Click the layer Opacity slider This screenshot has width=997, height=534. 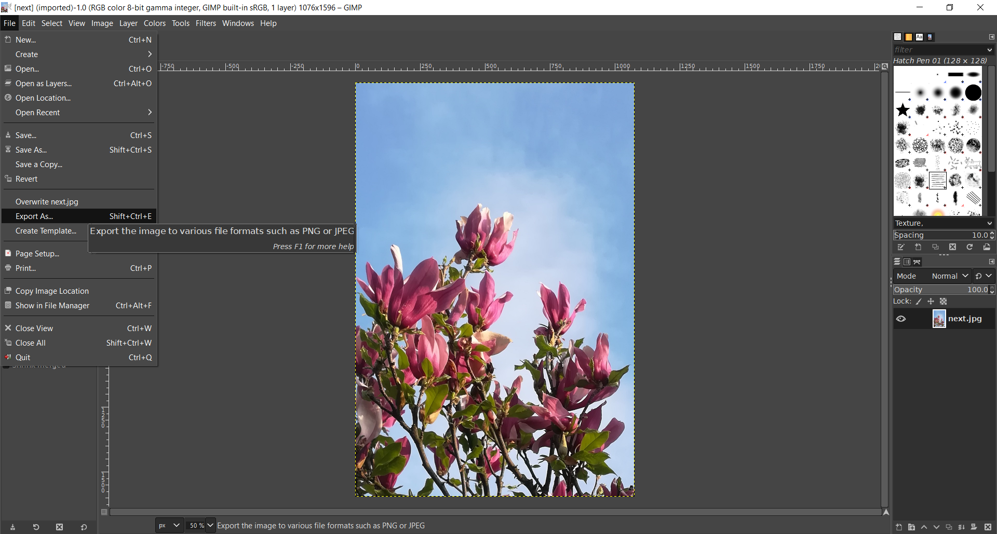(940, 290)
